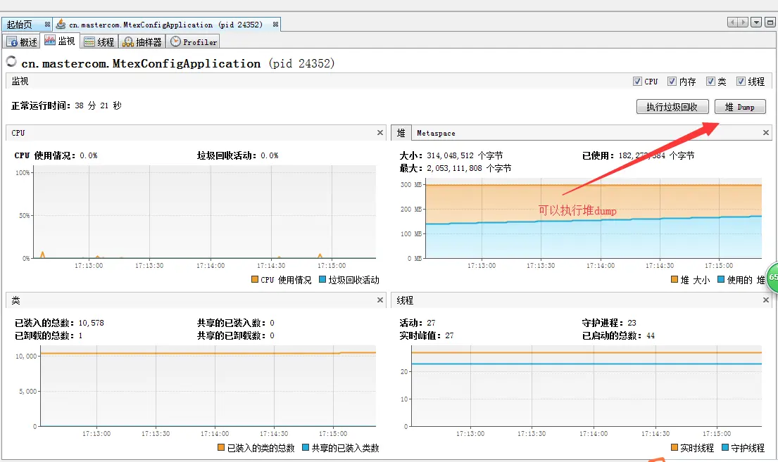Viewport: 778px width, 462px height.
Task: Toggle the 类 classes checkbox
Action: point(710,82)
